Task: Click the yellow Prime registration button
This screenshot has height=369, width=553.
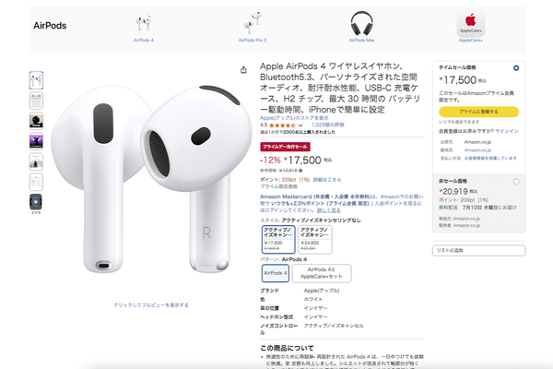Action: 478,112
